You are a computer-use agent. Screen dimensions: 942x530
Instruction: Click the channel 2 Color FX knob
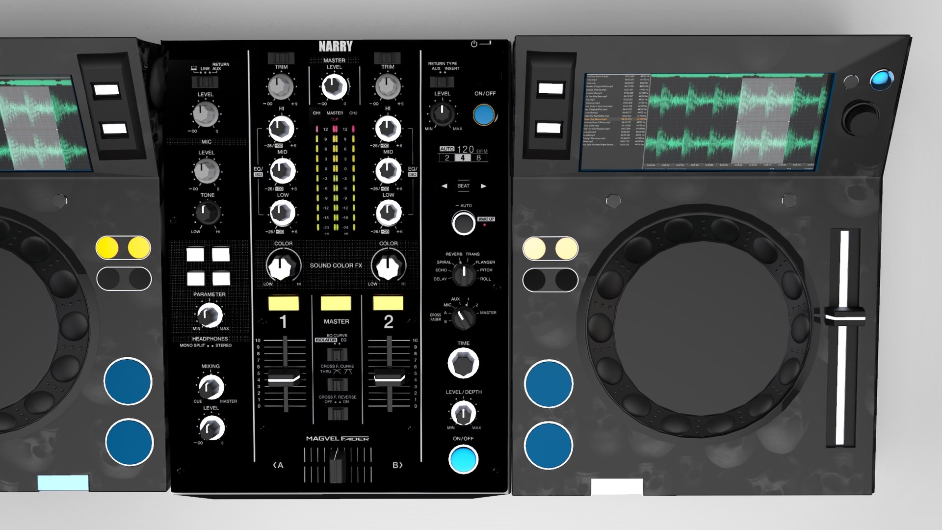[x=388, y=266]
